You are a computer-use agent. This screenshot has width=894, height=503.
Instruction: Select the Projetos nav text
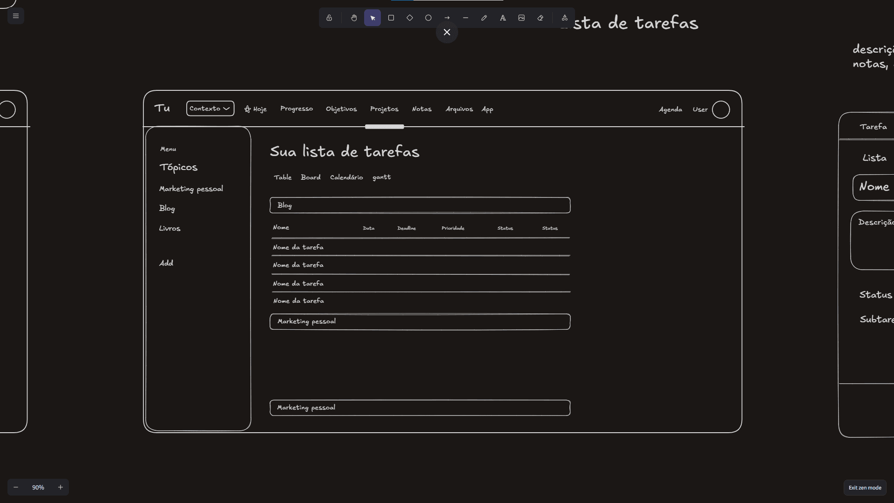(384, 109)
